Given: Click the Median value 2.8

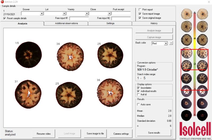Looking at the screenshot, I should point(170,116).
